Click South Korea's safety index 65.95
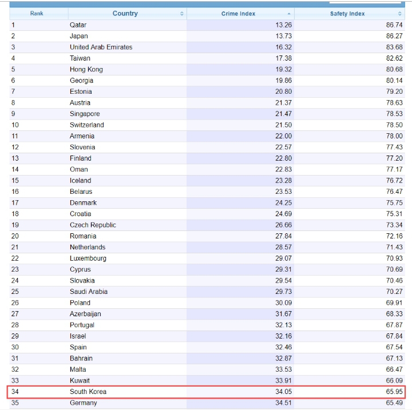 [394, 392]
